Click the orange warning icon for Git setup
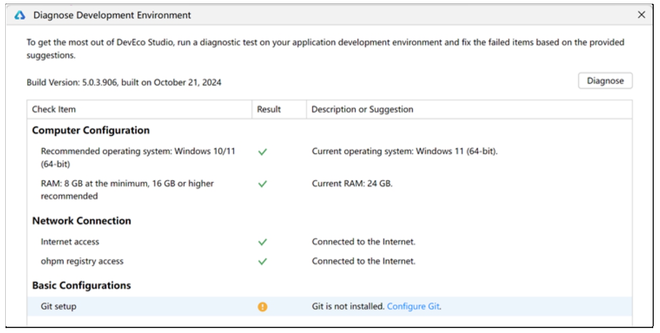Image resolution: width=660 pixels, height=333 pixels. [x=262, y=306]
